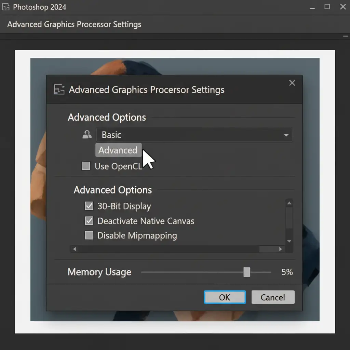Click the options list scroll-up arrow
The width and height of the screenshot is (350, 350).
pyautogui.click(x=289, y=204)
